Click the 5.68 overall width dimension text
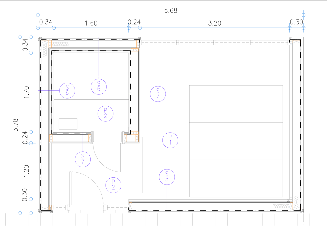Screen dimensions: 327x227 click(170, 11)
